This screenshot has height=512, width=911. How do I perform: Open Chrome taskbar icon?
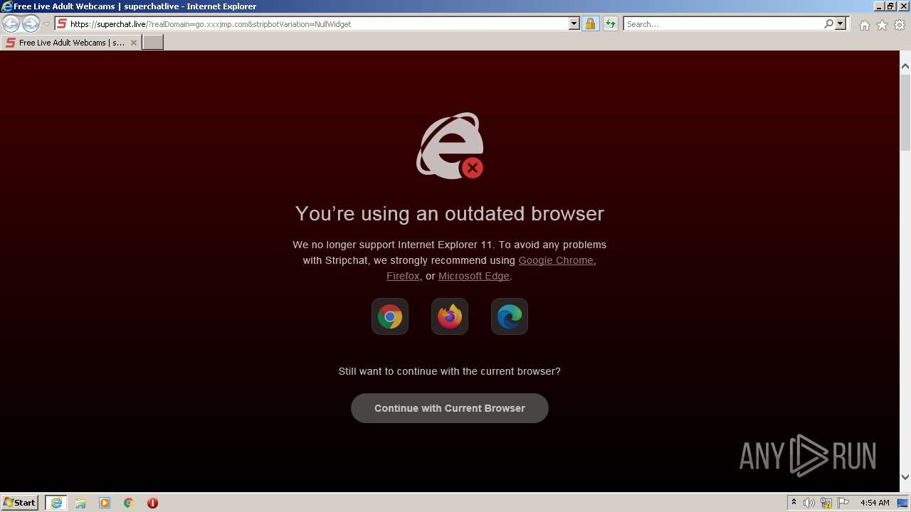129,503
